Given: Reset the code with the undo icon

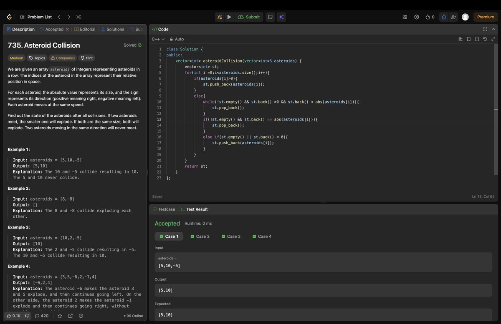Looking at the screenshot, I should (x=484, y=39).
